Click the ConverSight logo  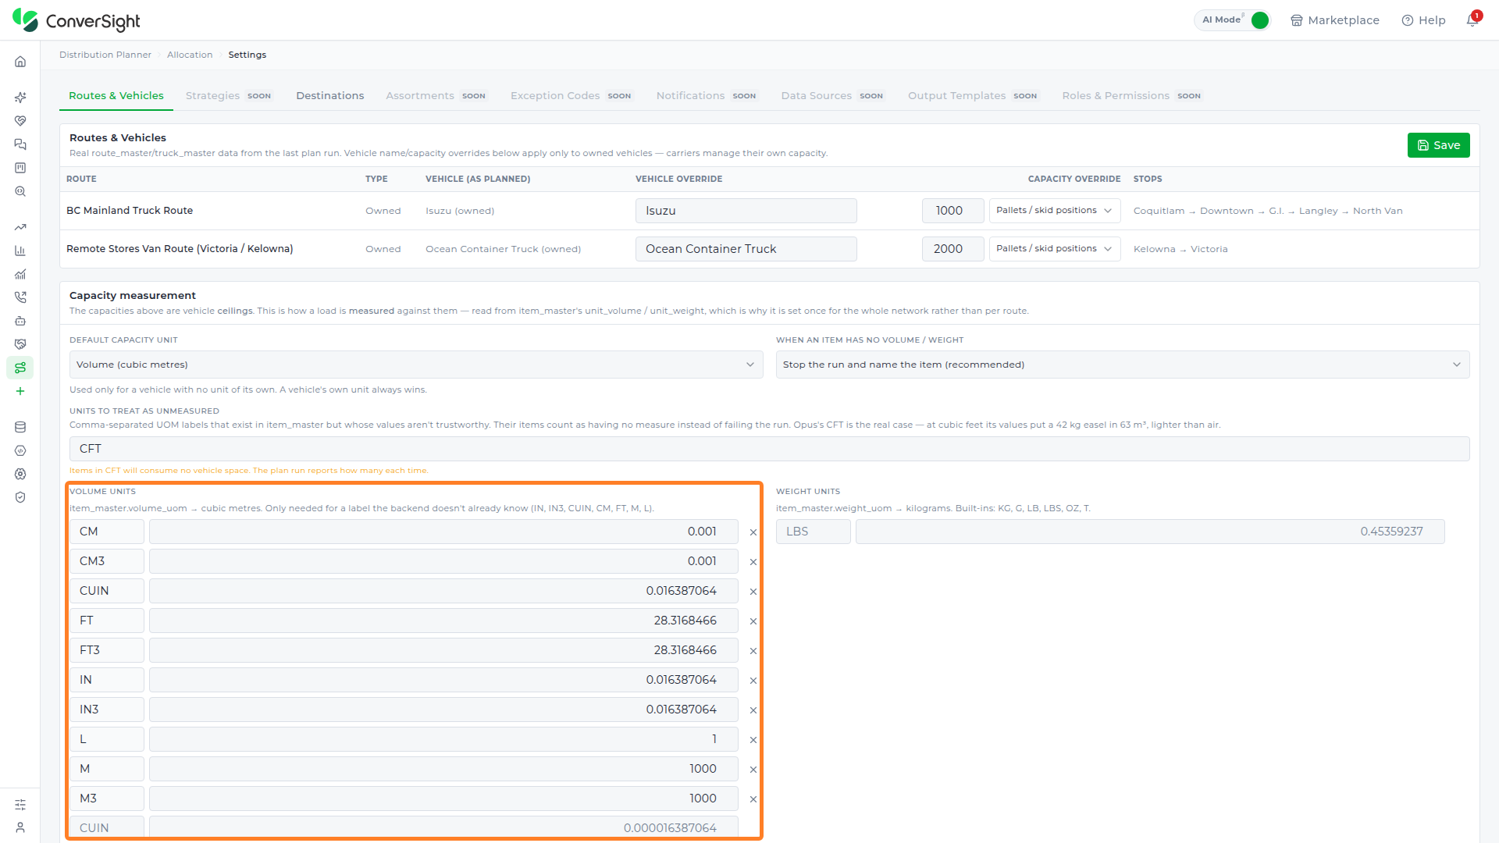[77, 20]
